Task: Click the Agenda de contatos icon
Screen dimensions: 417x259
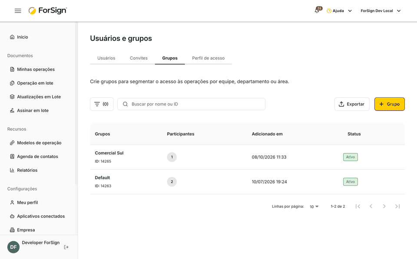Action: tap(12, 157)
